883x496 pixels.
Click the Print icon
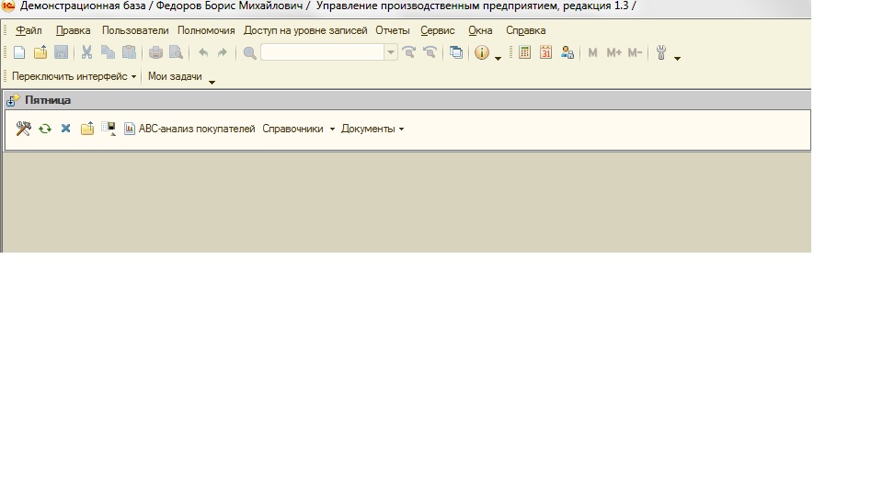[155, 53]
